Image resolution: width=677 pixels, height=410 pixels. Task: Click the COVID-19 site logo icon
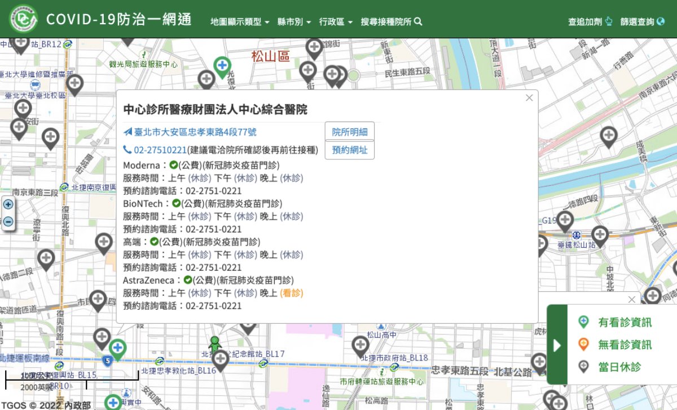[x=23, y=19]
